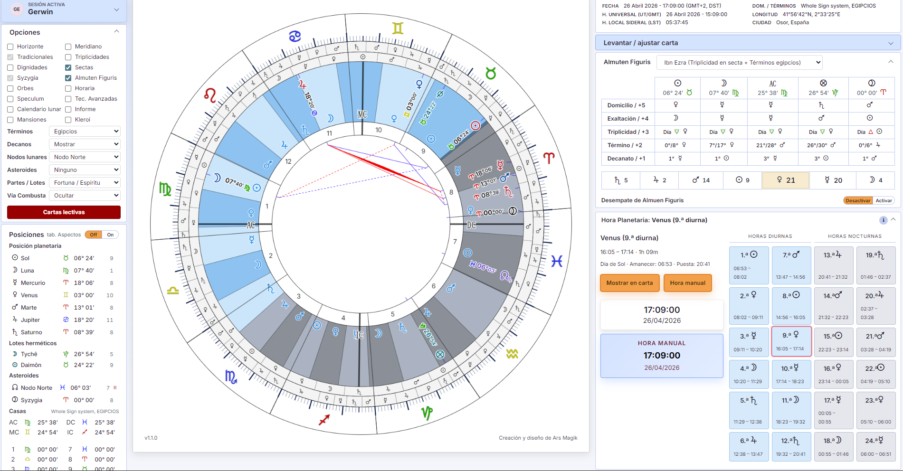Collapse the Opciones panel
Screen dimensions: 903x471
point(116,32)
